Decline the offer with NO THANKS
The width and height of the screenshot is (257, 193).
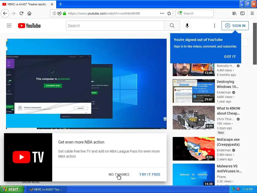tap(119, 174)
